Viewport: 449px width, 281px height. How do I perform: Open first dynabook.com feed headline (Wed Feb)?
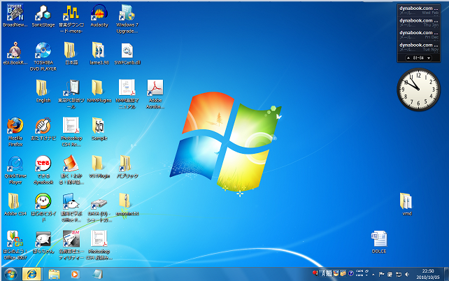coord(419,10)
